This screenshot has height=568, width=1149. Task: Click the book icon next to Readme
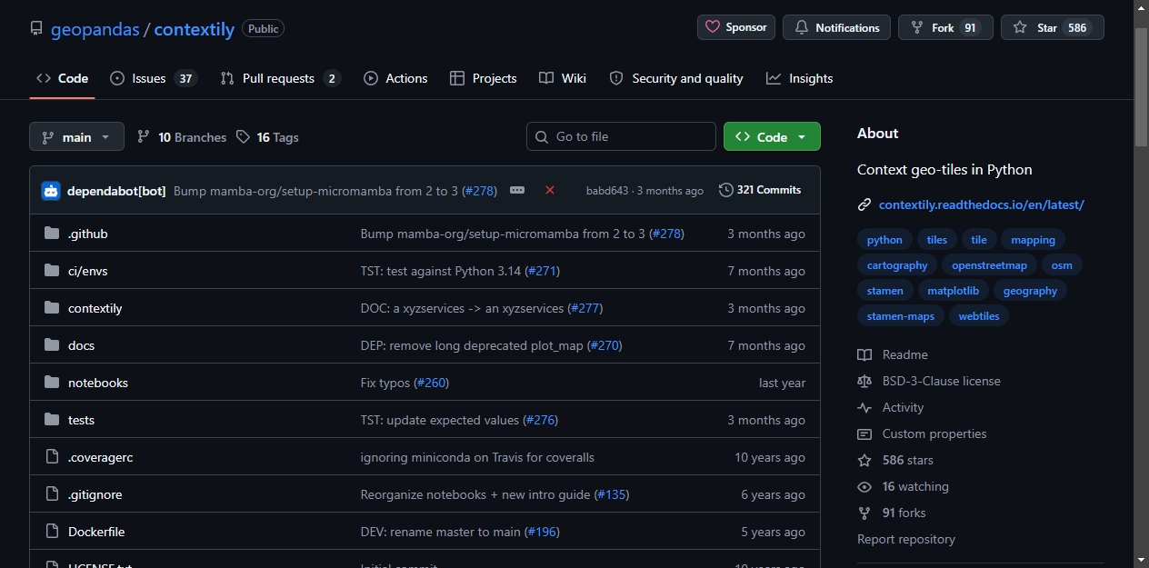click(864, 354)
